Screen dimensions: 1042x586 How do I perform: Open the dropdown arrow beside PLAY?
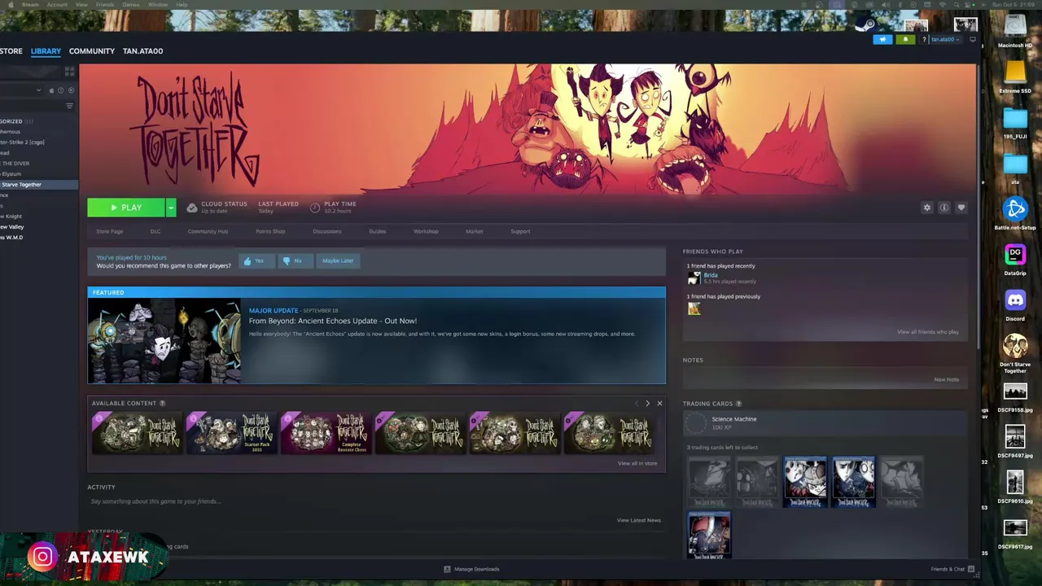(x=171, y=208)
